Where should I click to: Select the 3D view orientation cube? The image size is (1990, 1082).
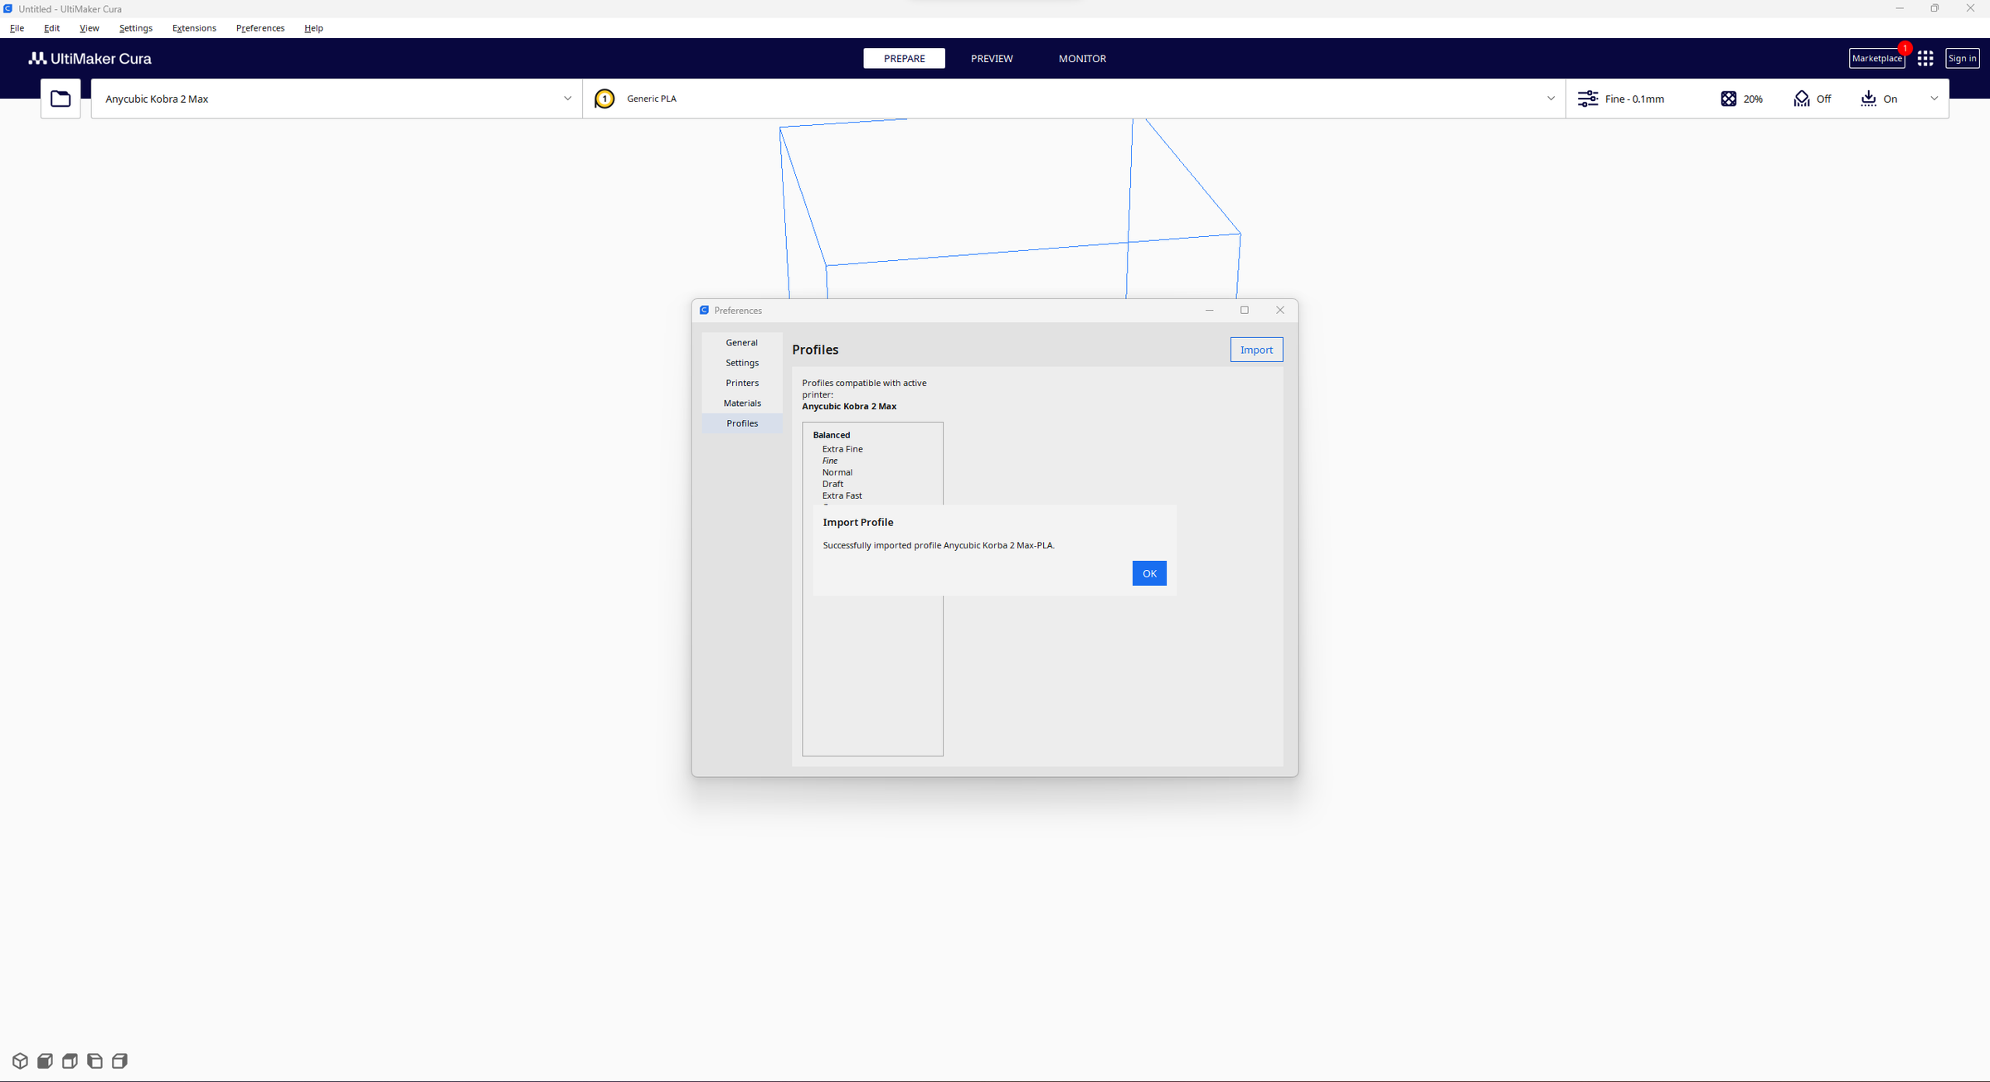tap(19, 1060)
